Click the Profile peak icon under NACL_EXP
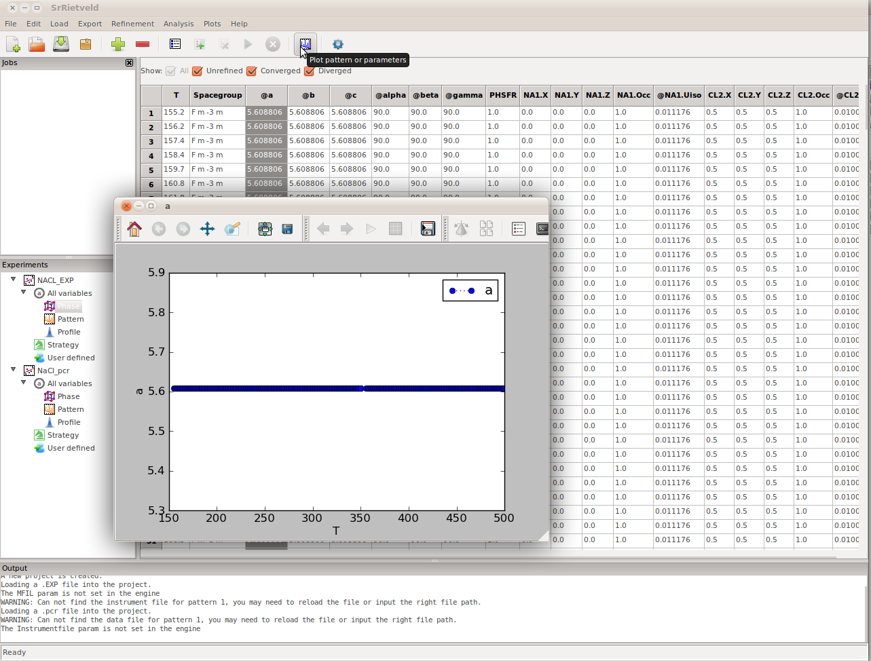The height and width of the screenshot is (661, 871). pos(50,332)
